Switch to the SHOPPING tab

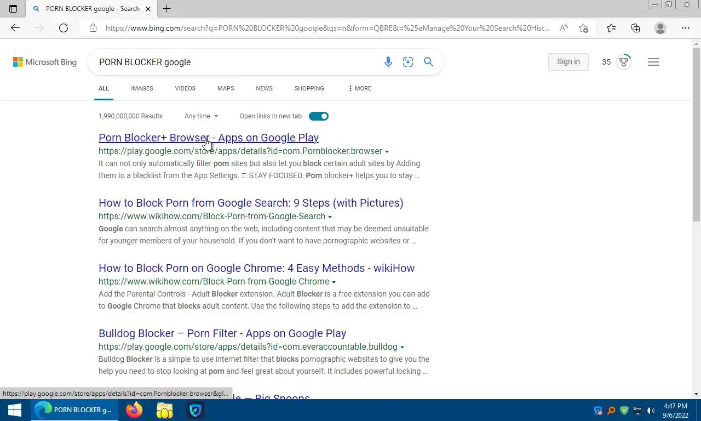coord(309,88)
